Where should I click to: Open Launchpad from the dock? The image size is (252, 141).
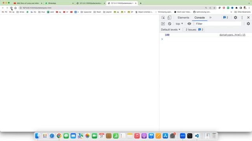[x=45, y=136]
